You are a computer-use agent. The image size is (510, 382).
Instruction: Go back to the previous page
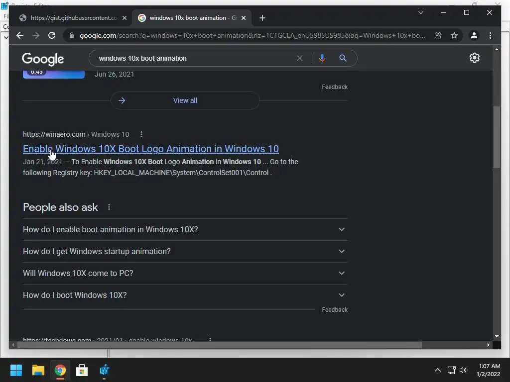(x=20, y=35)
